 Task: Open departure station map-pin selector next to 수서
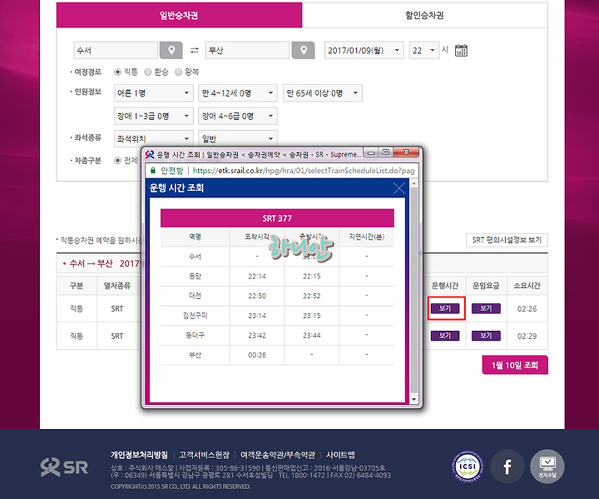point(171,51)
